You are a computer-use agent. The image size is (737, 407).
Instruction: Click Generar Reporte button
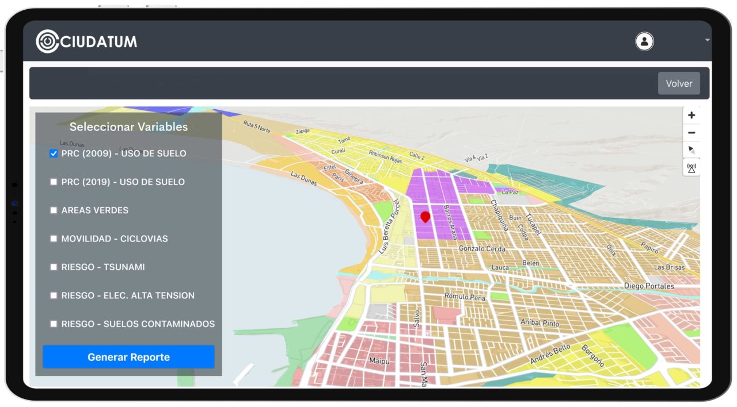tap(128, 357)
